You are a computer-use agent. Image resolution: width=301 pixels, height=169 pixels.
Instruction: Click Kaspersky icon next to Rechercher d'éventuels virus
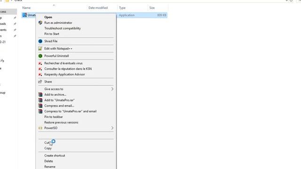40,63
